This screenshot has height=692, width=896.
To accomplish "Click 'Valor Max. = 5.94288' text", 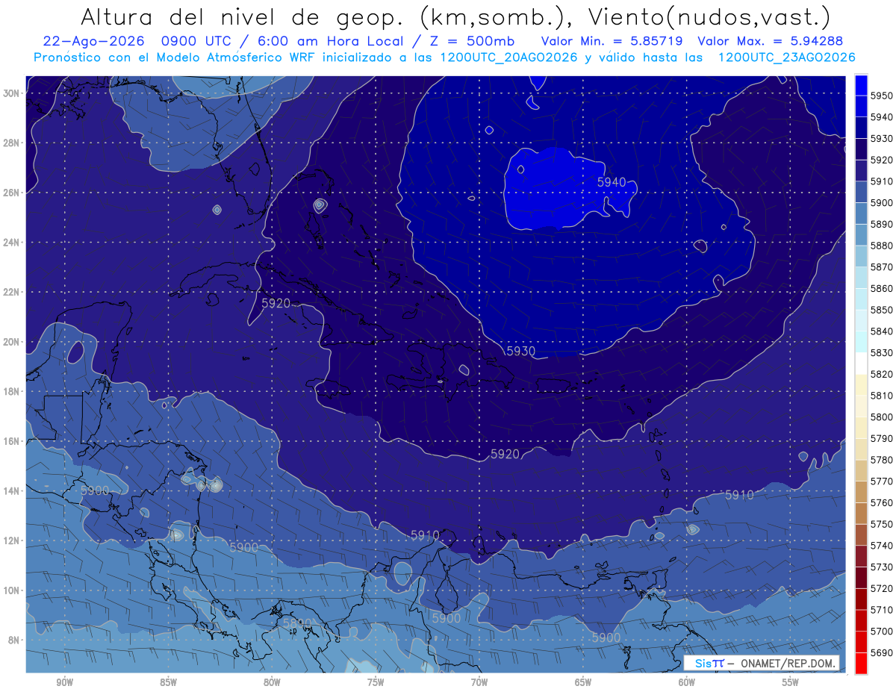I will point(771,41).
